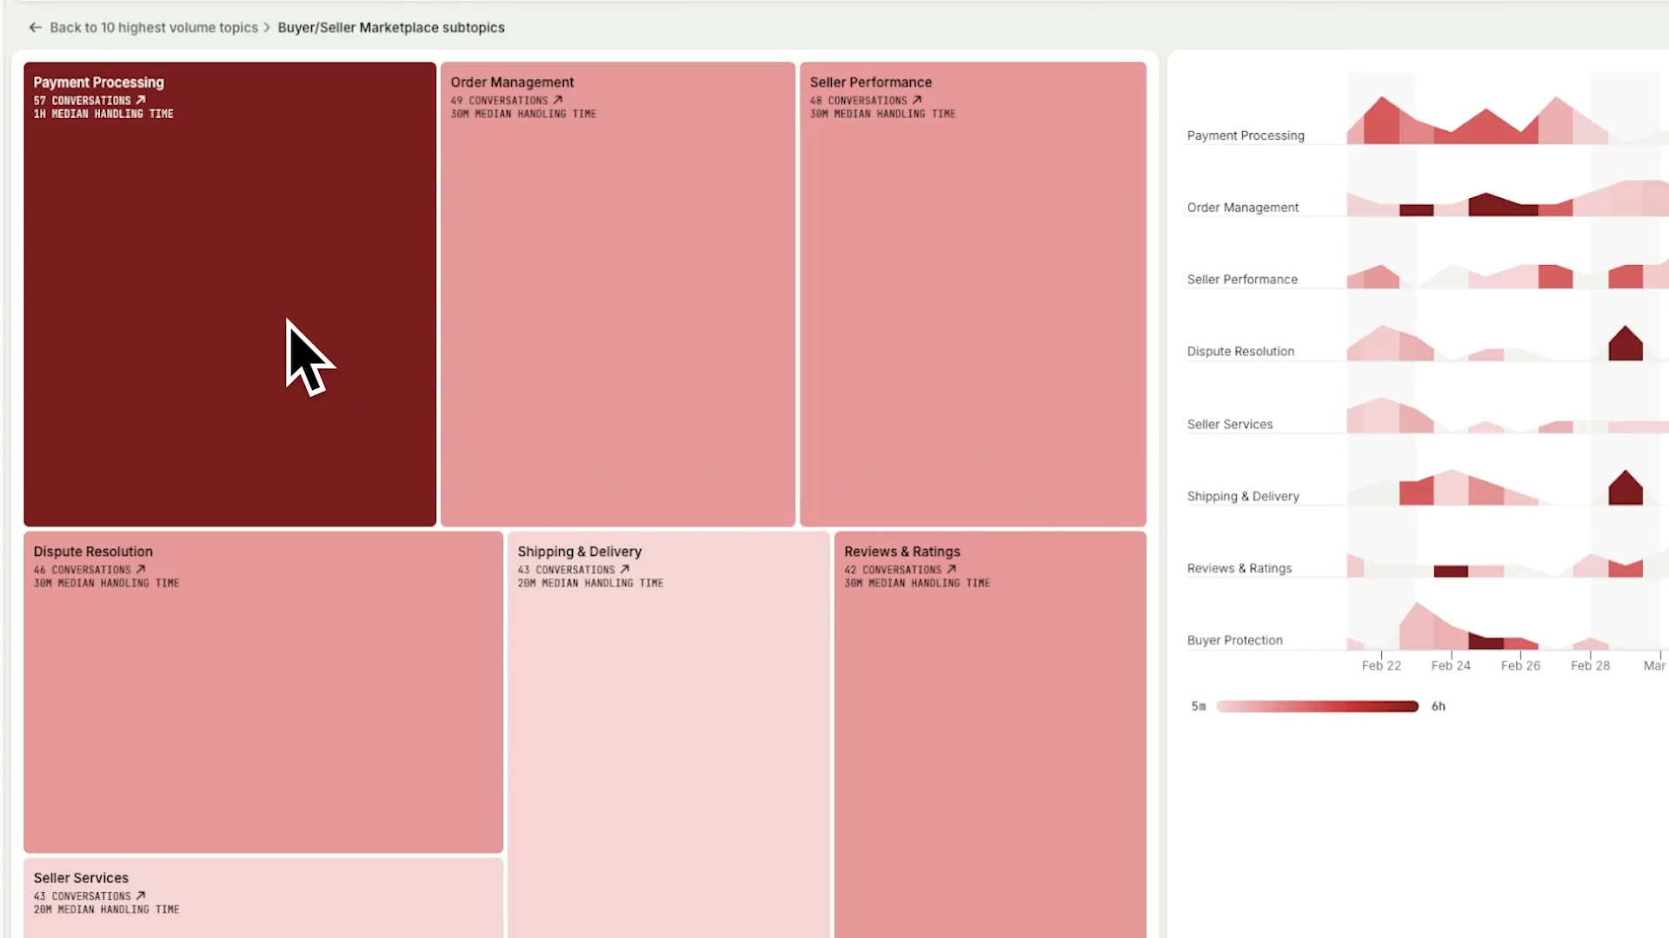
Task: Click the Feb 24 tick on timeline axis
Action: pos(1451,665)
